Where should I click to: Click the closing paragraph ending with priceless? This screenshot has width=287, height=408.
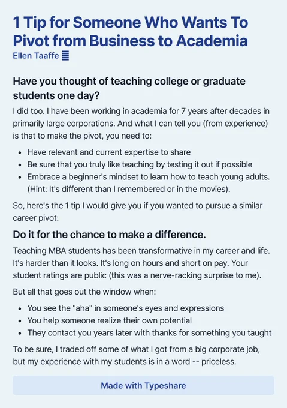[137, 355]
